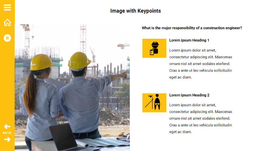
Task: Select the paragraph under Heading 2
Action: 201,118
